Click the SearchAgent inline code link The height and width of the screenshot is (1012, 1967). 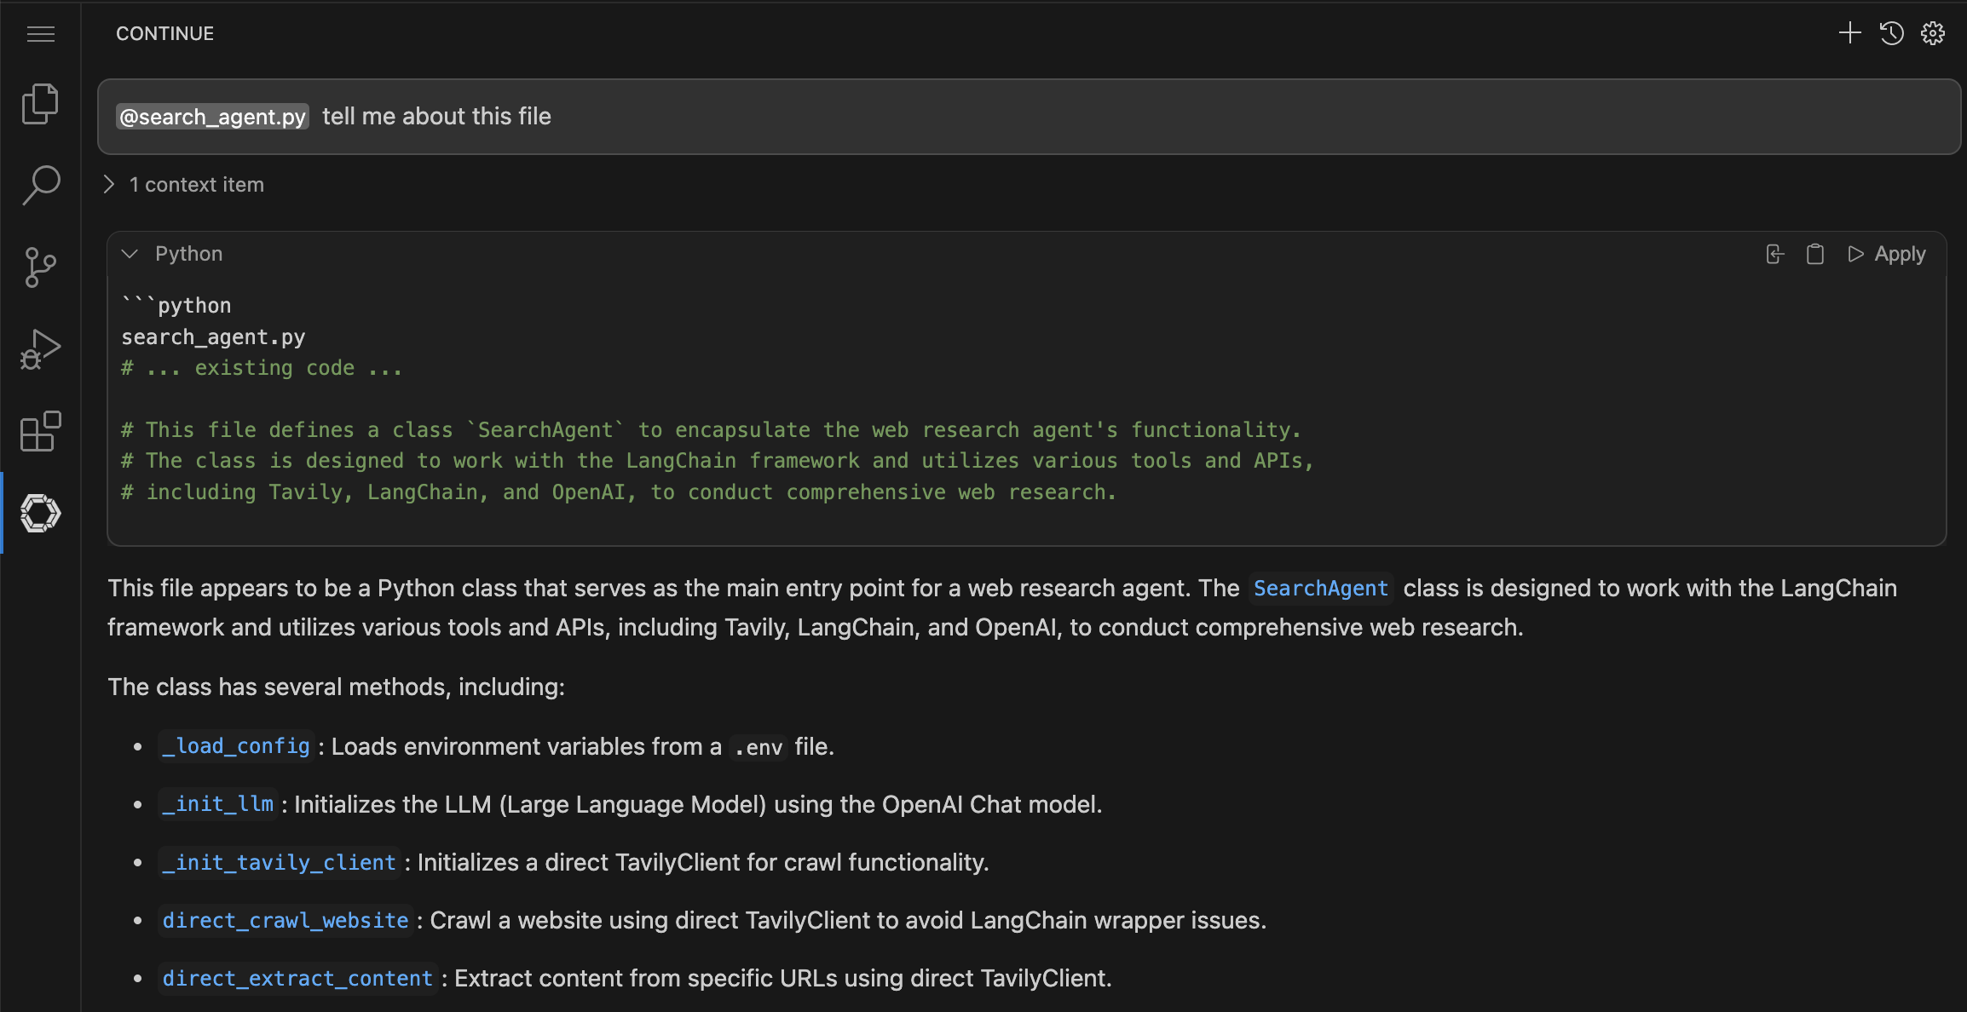[x=1320, y=588]
